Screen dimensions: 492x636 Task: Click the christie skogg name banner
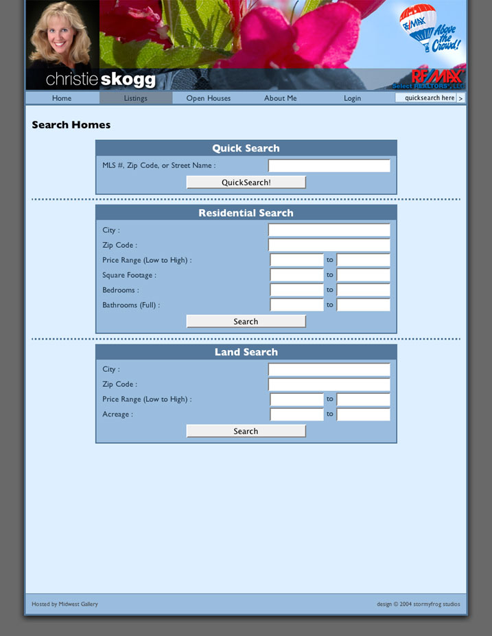[101, 79]
